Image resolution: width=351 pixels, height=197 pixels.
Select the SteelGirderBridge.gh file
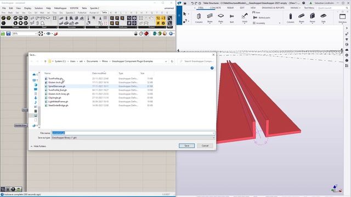(x=59, y=106)
